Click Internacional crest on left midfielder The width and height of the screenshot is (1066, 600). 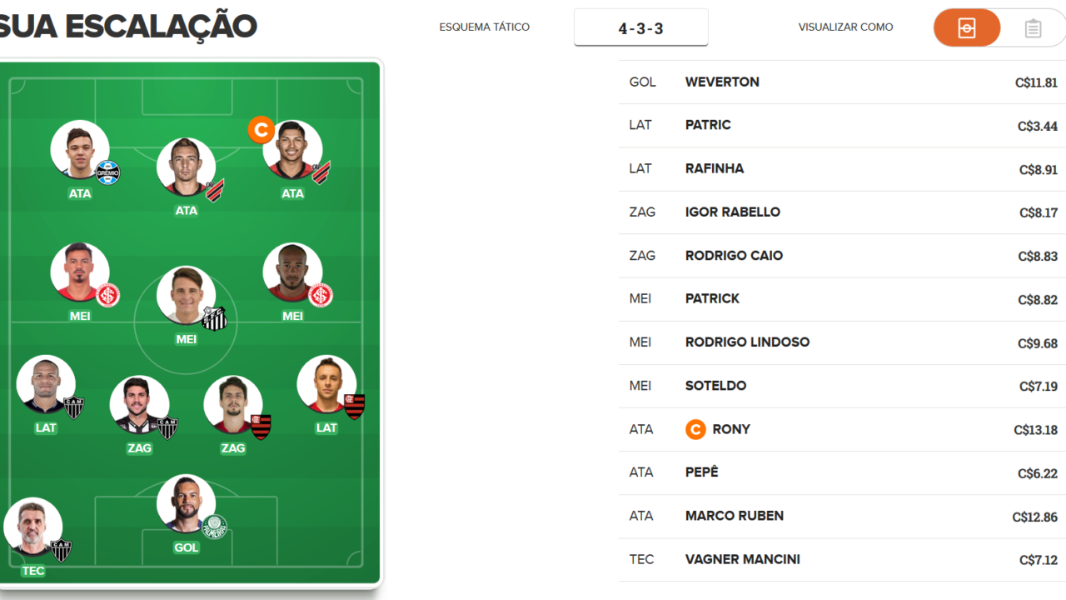pyautogui.click(x=108, y=295)
